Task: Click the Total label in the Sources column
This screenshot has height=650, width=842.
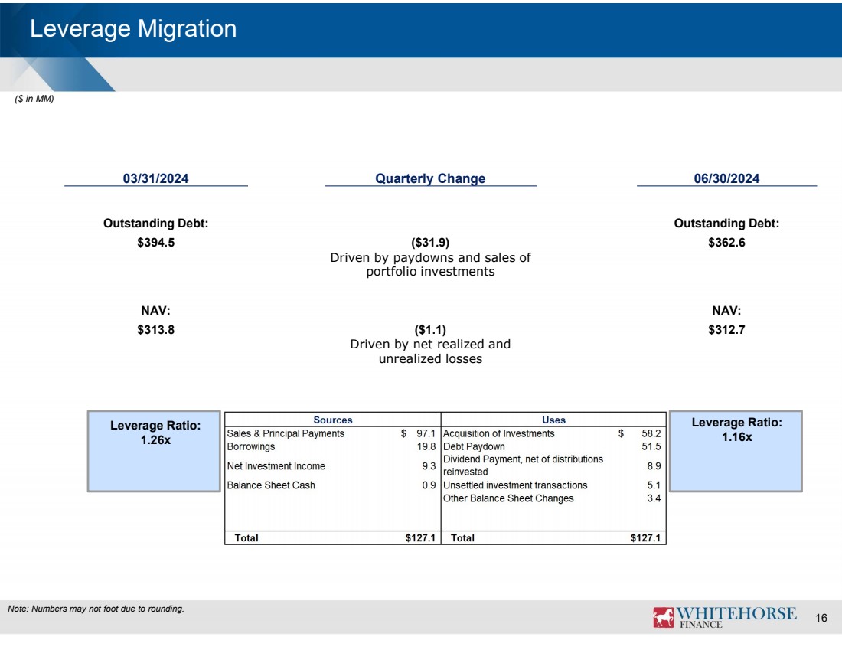Action: [x=246, y=537]
